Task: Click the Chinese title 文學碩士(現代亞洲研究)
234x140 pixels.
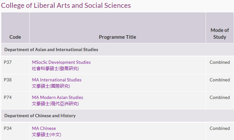Action: pos(55,104)
